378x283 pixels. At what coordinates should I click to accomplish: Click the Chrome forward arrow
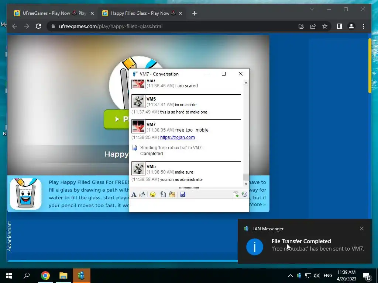(x=27, y=26)
